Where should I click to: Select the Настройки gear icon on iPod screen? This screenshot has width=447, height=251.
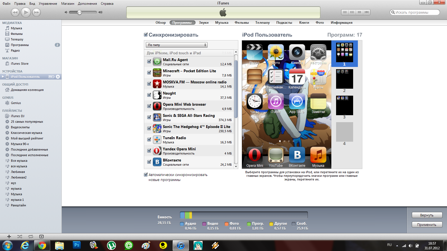point(318,52)
